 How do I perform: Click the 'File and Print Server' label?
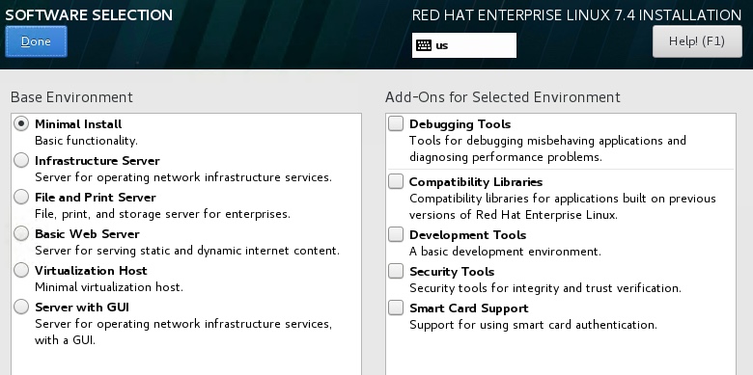tap(96, 198)
